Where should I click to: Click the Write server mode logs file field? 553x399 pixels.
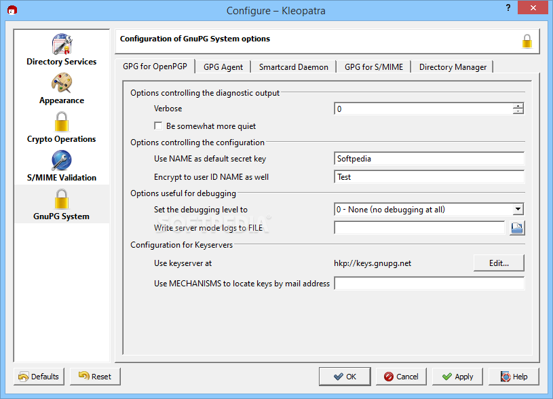[x=420, y=228]
